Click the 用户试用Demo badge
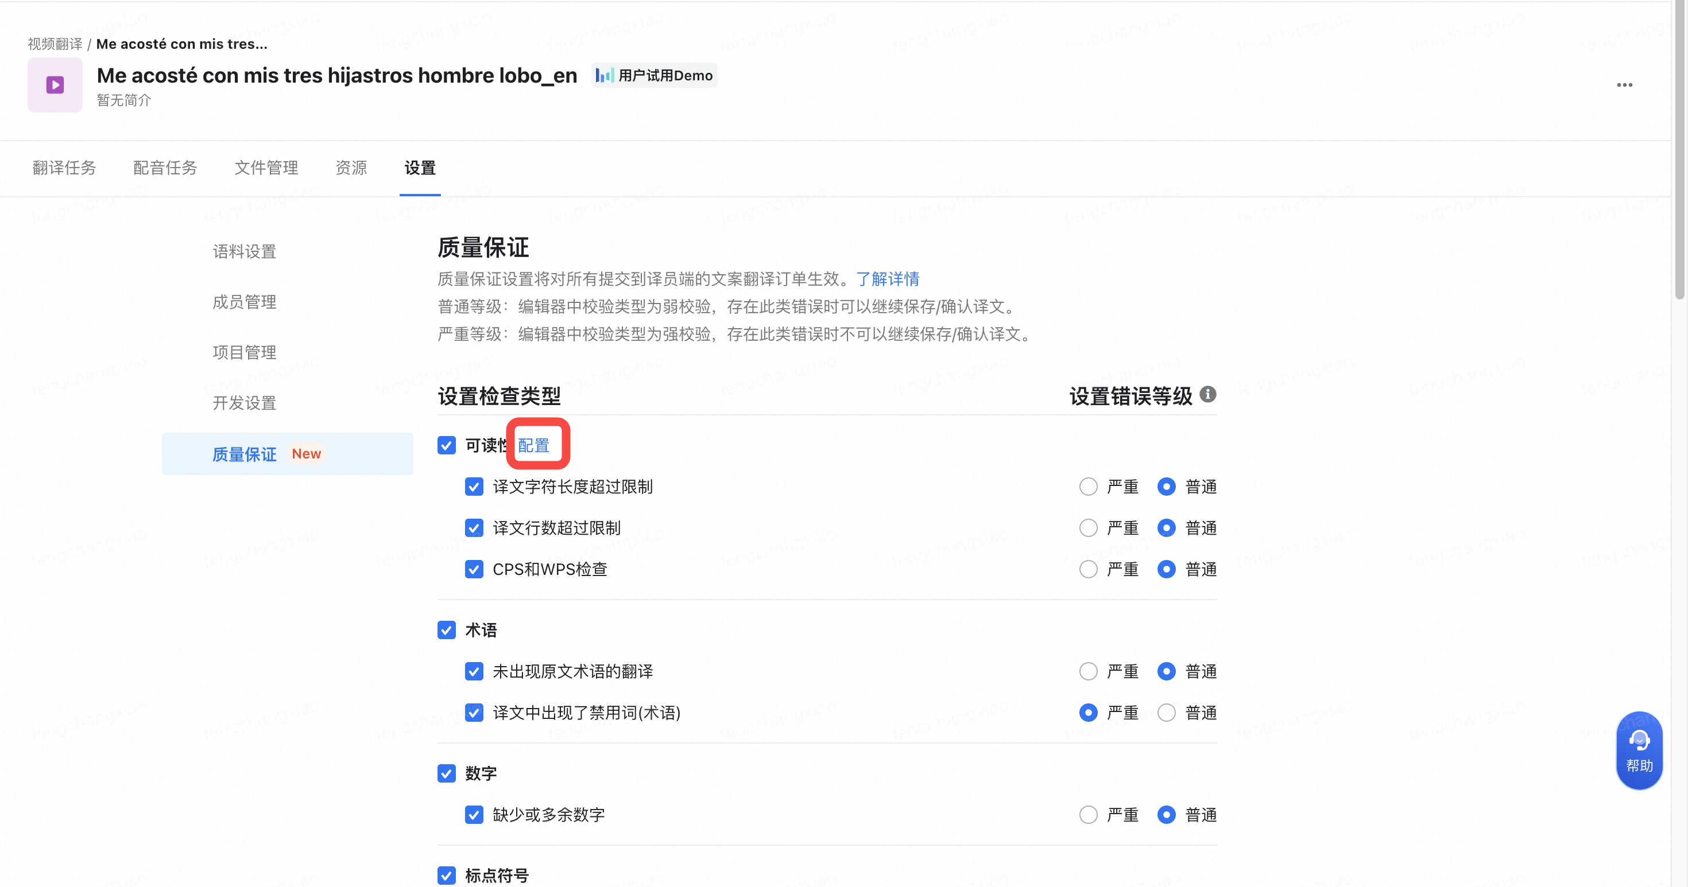Screen dimensions: 1688x887 pyautogui.click(x=654, y=75)
